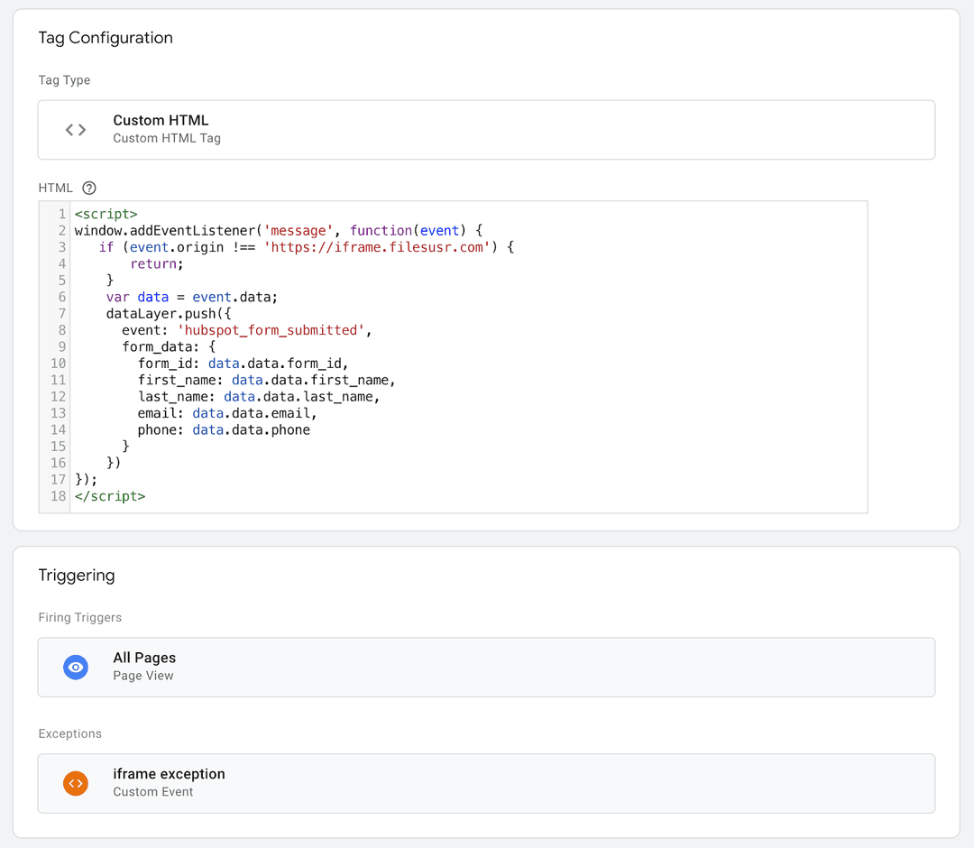Click the iframe exception trigger icon
This screenshot has height=848, width=974.
pyautogui.click(x=76, y=783)
